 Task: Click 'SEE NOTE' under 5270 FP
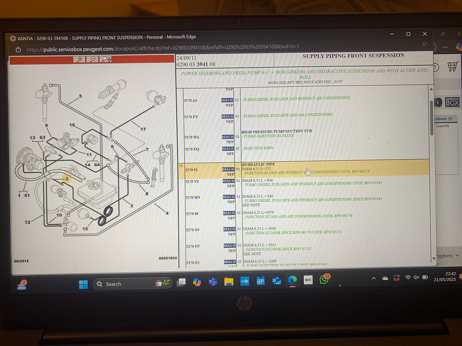[x=252, y=254]
